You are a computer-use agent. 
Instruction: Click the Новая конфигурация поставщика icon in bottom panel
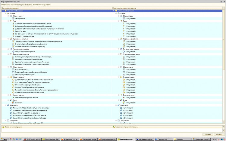[114, 127]
